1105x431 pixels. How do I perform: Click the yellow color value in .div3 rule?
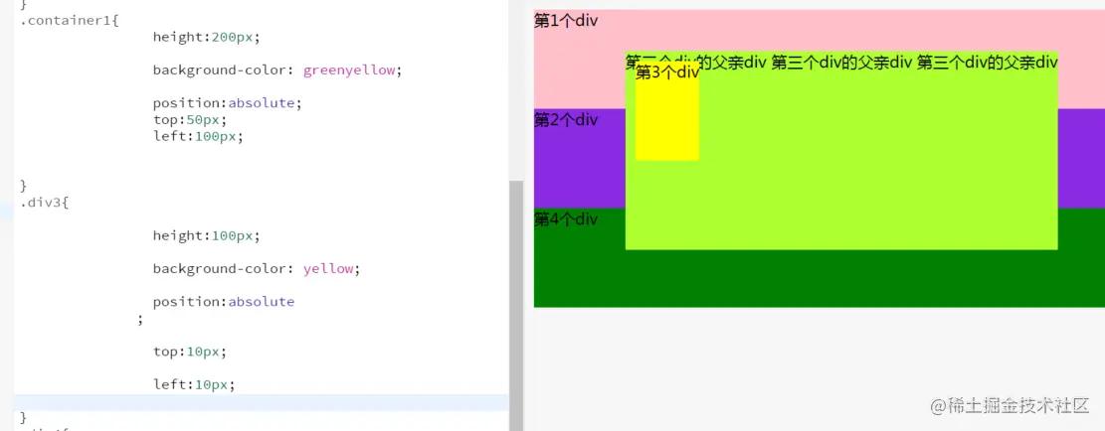[x=328, y=268]
